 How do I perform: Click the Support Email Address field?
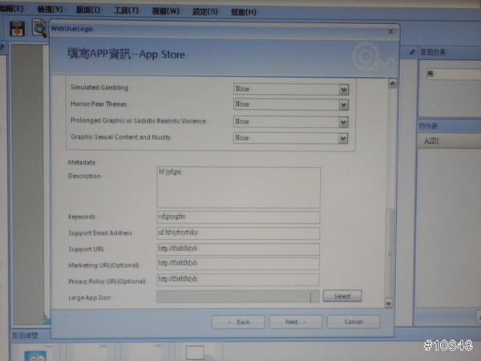pyautogui.click(x=238, y=233)
